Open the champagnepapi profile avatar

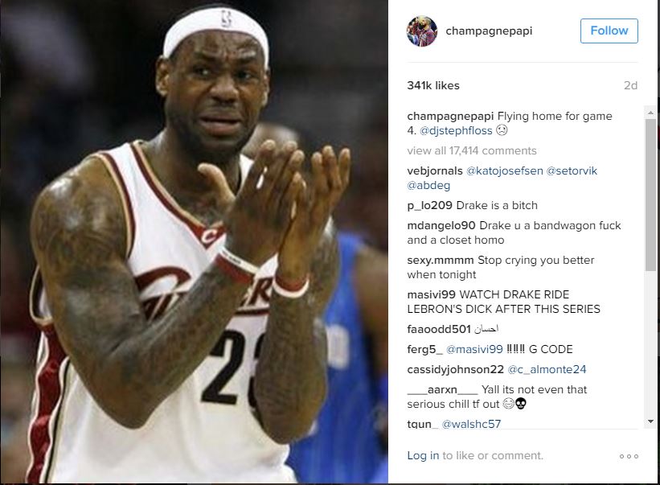point(422,31)
